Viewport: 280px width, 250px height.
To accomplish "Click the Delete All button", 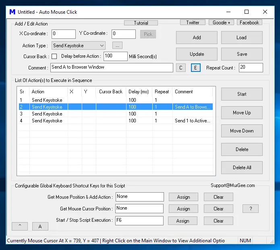I will coord(242,168).
